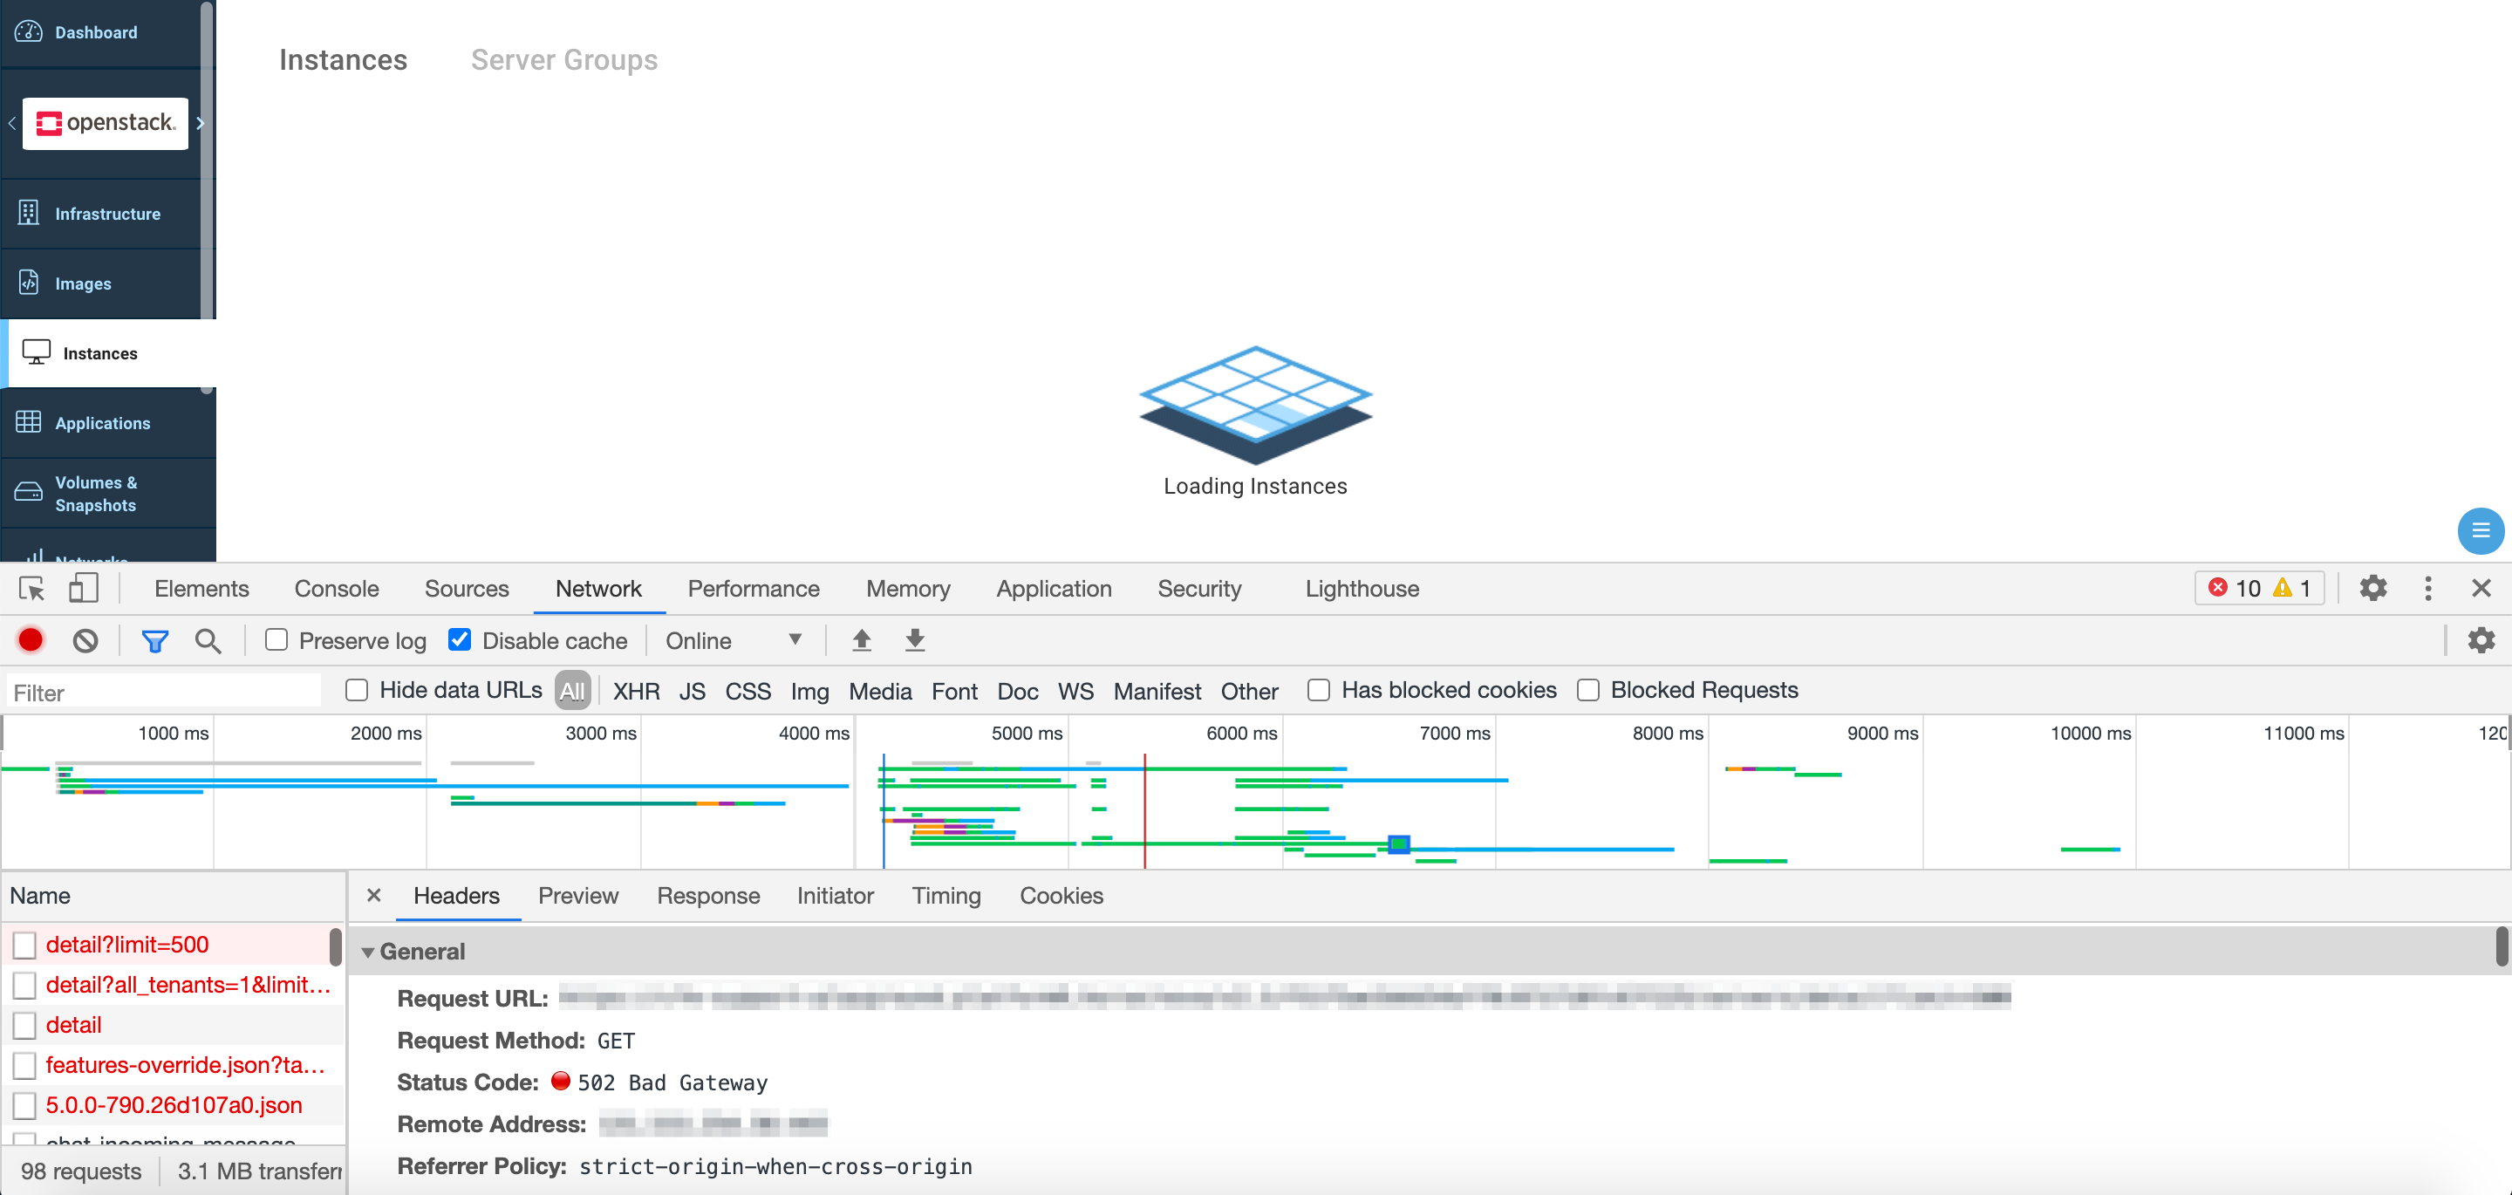Image resolution: width=2512 pixels, height=1195 pixels.
Task: Toggle the network filter funnel icon
Action: coord(155,640)
